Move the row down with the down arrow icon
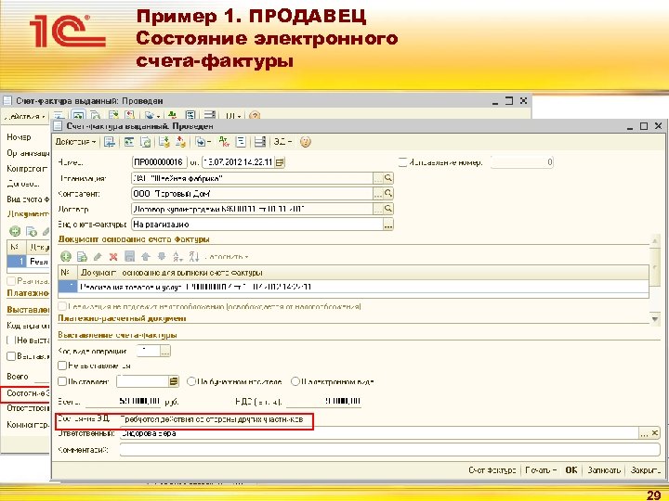Screen dimensions: 669x501 162,256
